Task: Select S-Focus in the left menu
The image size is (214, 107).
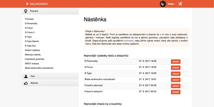Action: [29, 28]
